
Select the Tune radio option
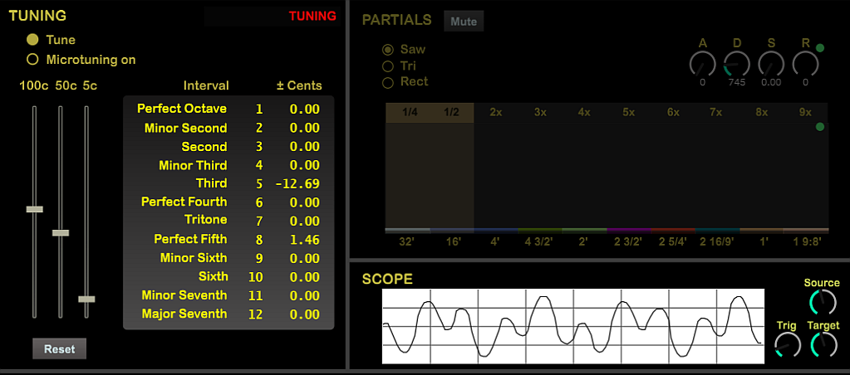tap(32, 40)
